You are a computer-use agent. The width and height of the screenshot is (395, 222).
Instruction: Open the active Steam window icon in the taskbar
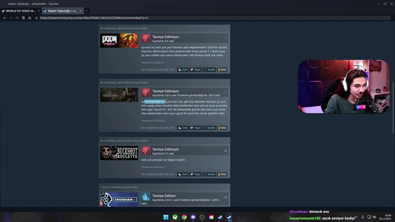click(229, 217)
